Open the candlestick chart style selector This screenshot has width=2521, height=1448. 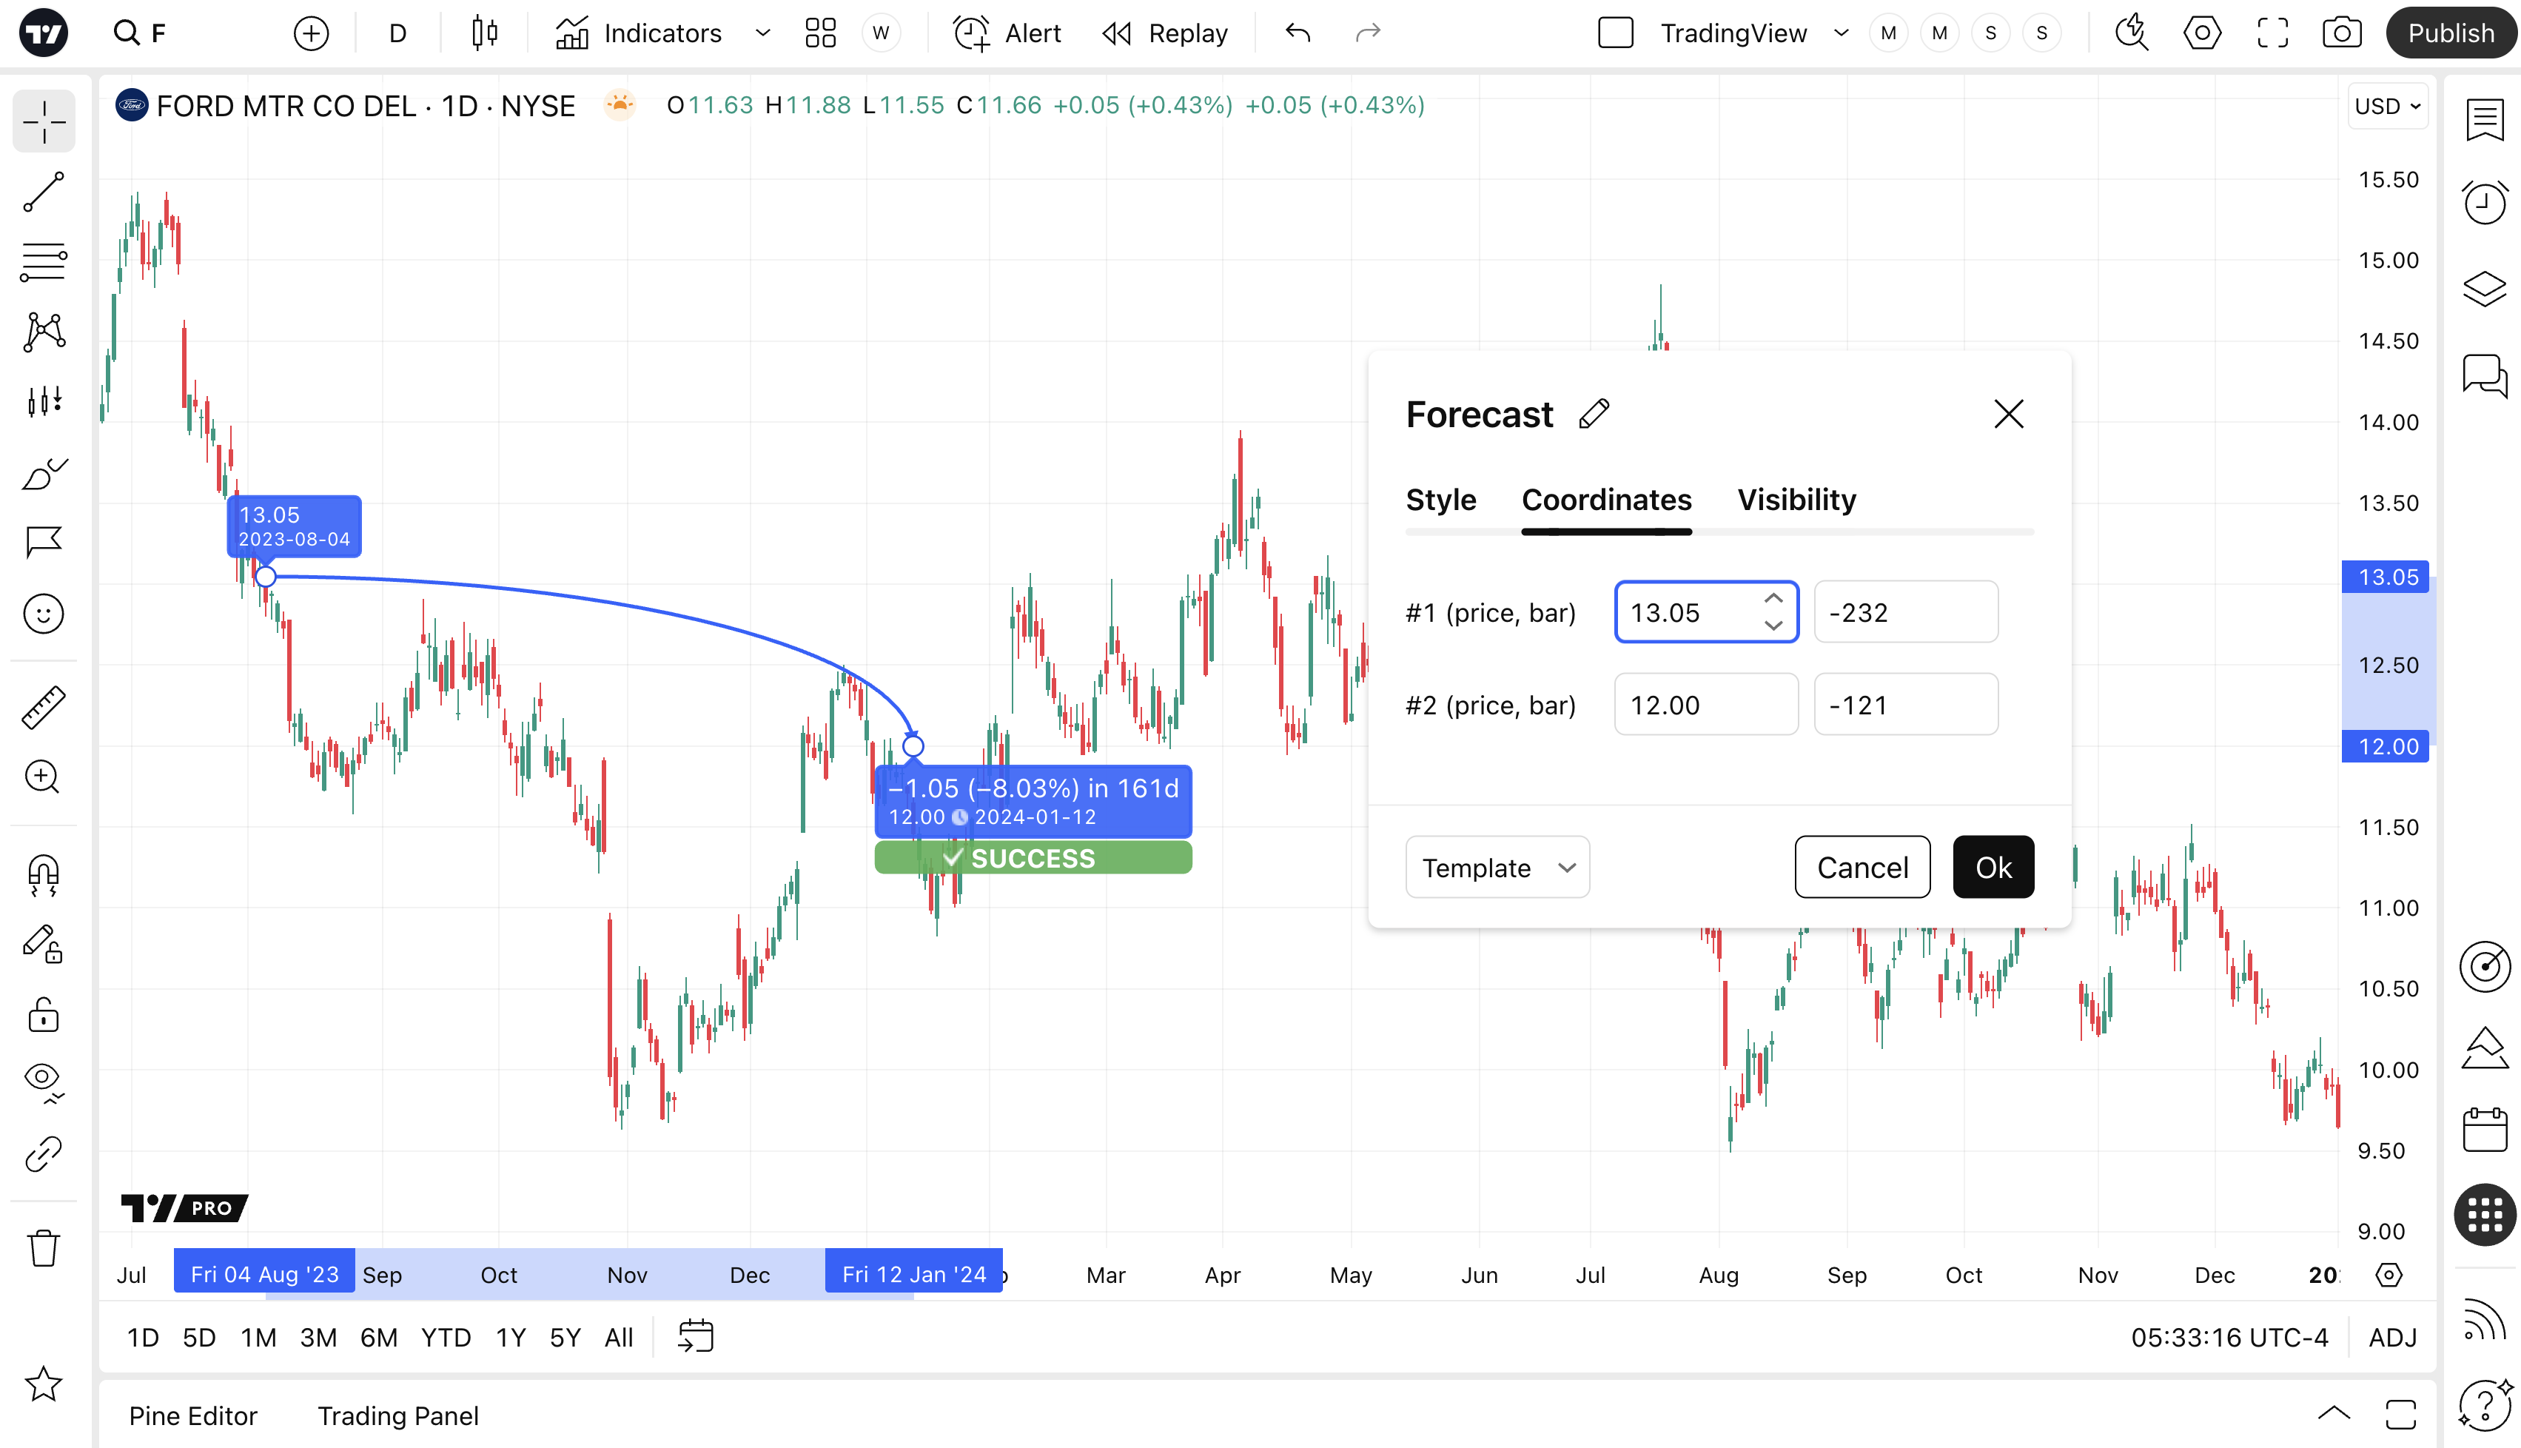click(484, 33)
